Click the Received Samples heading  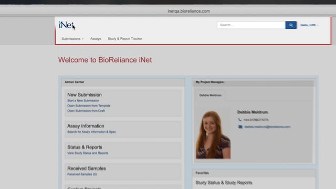click(x=86, y=169)
